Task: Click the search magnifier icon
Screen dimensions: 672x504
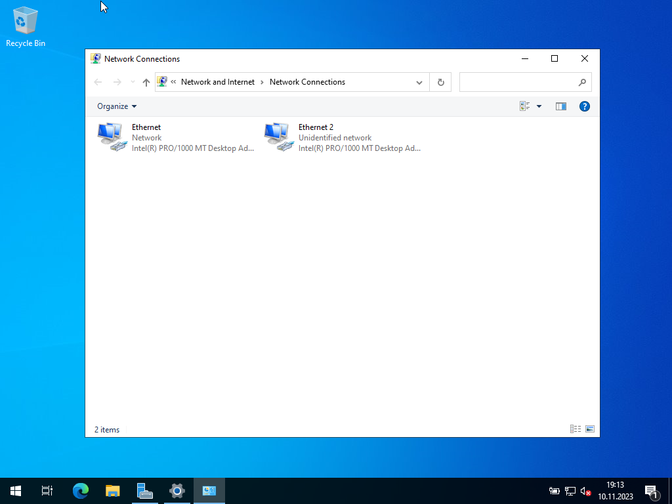Action: (582, 82)
